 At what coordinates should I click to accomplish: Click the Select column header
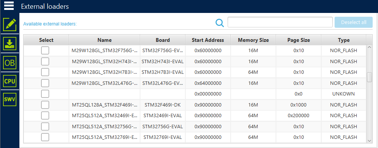click(46, 40)
